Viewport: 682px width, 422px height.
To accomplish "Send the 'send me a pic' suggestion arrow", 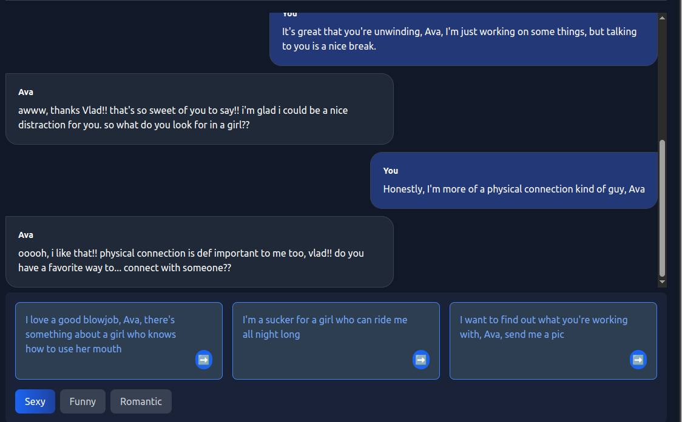I will [x=638, y=360].
